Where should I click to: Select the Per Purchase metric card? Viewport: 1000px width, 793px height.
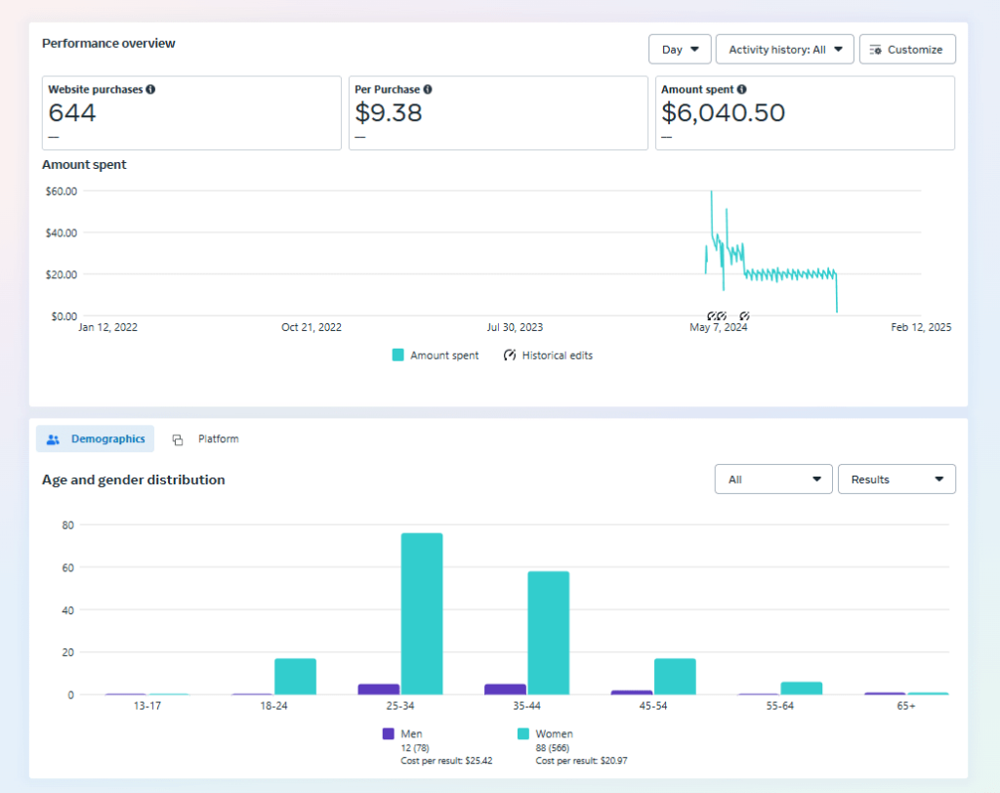click(498, 113)
